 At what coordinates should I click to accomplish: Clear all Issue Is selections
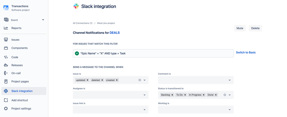point(140,80)
